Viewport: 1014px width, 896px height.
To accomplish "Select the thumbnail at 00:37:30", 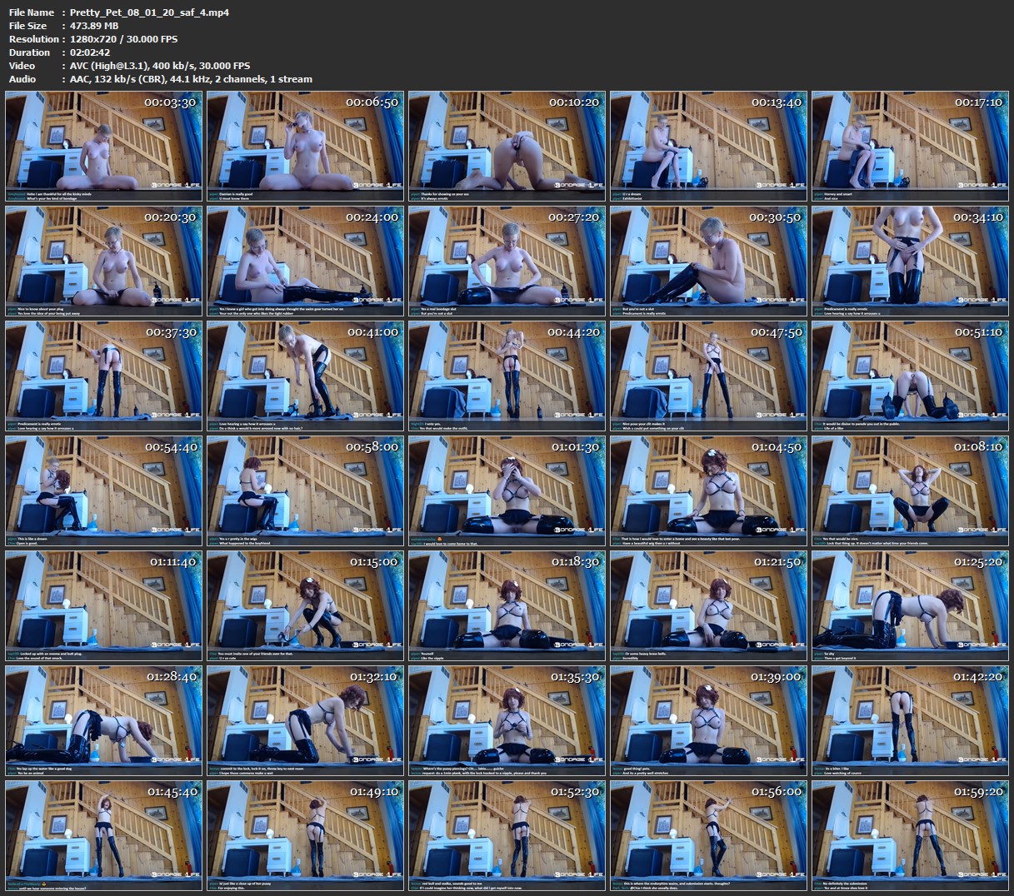I will pos(103,376).
